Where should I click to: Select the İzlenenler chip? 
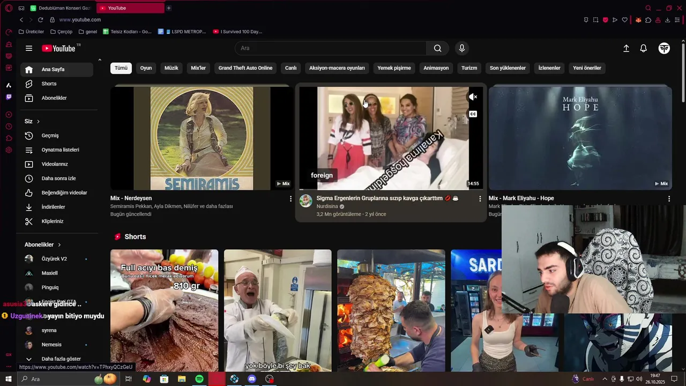coord(549,68)
